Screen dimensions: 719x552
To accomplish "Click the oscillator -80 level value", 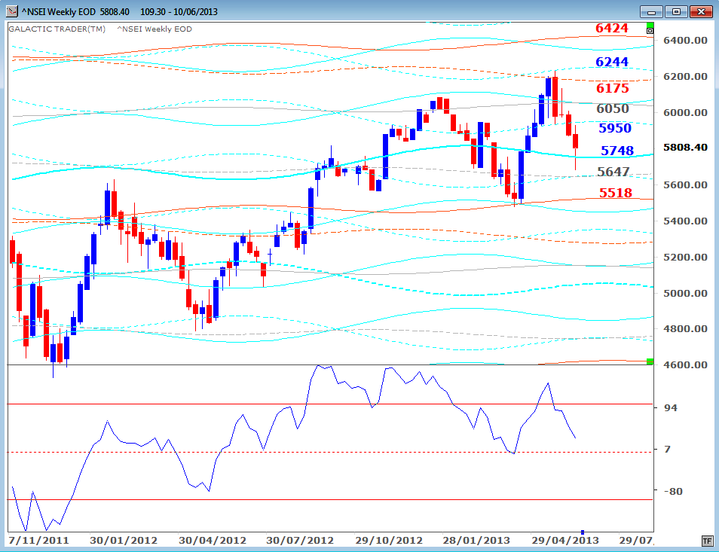I will [673, 491].
